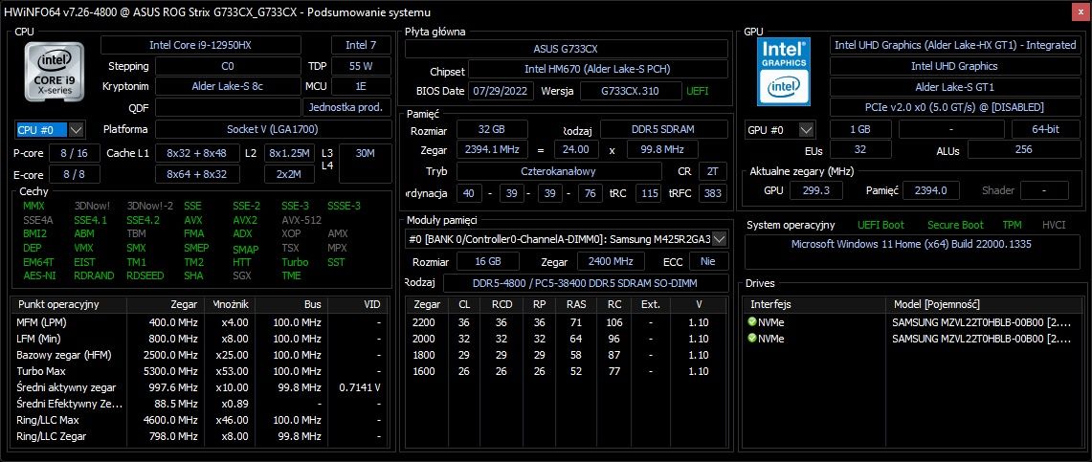Click the green status icon of second NVMe drive
1092x462 pixels.
click(x=752, y=339)
